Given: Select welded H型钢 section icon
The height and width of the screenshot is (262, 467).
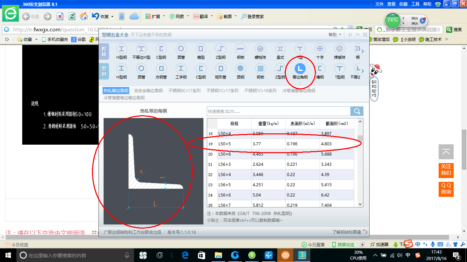Looking at the screenshot, I should 121,49.
